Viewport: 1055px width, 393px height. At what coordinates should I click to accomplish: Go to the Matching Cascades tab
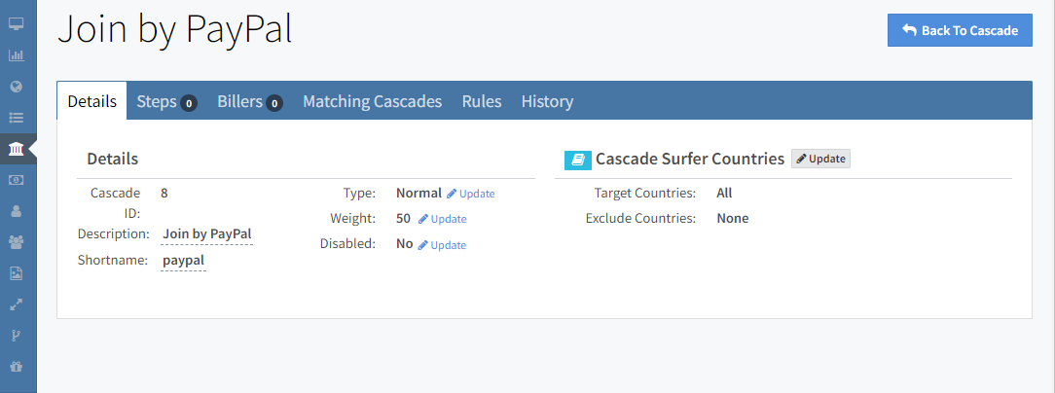[x=372, y=101]
